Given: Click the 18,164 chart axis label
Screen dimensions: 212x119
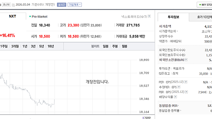Looking at the screenshot, I should (144, 112).
